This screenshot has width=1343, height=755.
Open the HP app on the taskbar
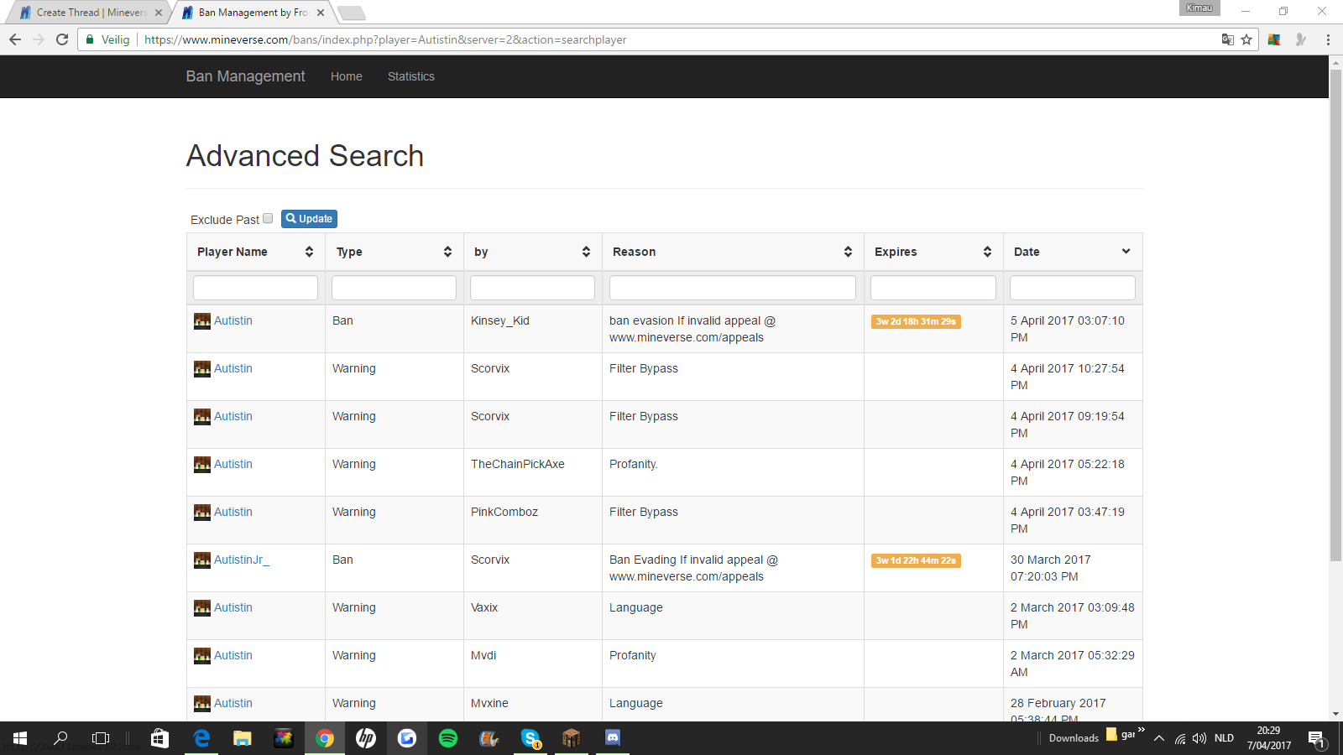click(x=366, y=738)
